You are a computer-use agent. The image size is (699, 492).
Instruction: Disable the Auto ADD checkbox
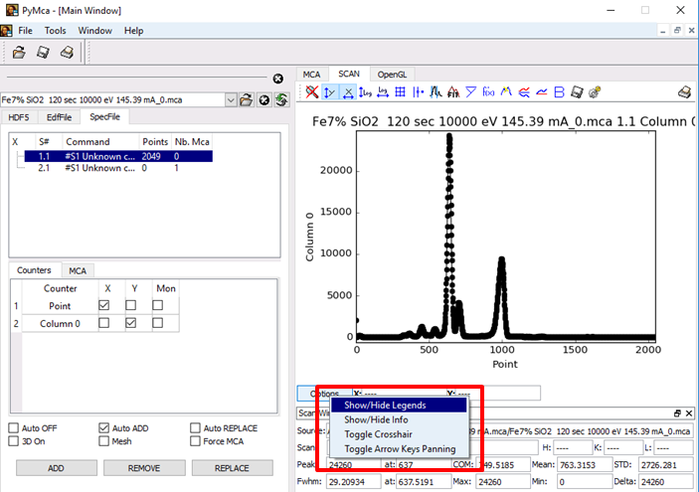click(x=103, y=428)
